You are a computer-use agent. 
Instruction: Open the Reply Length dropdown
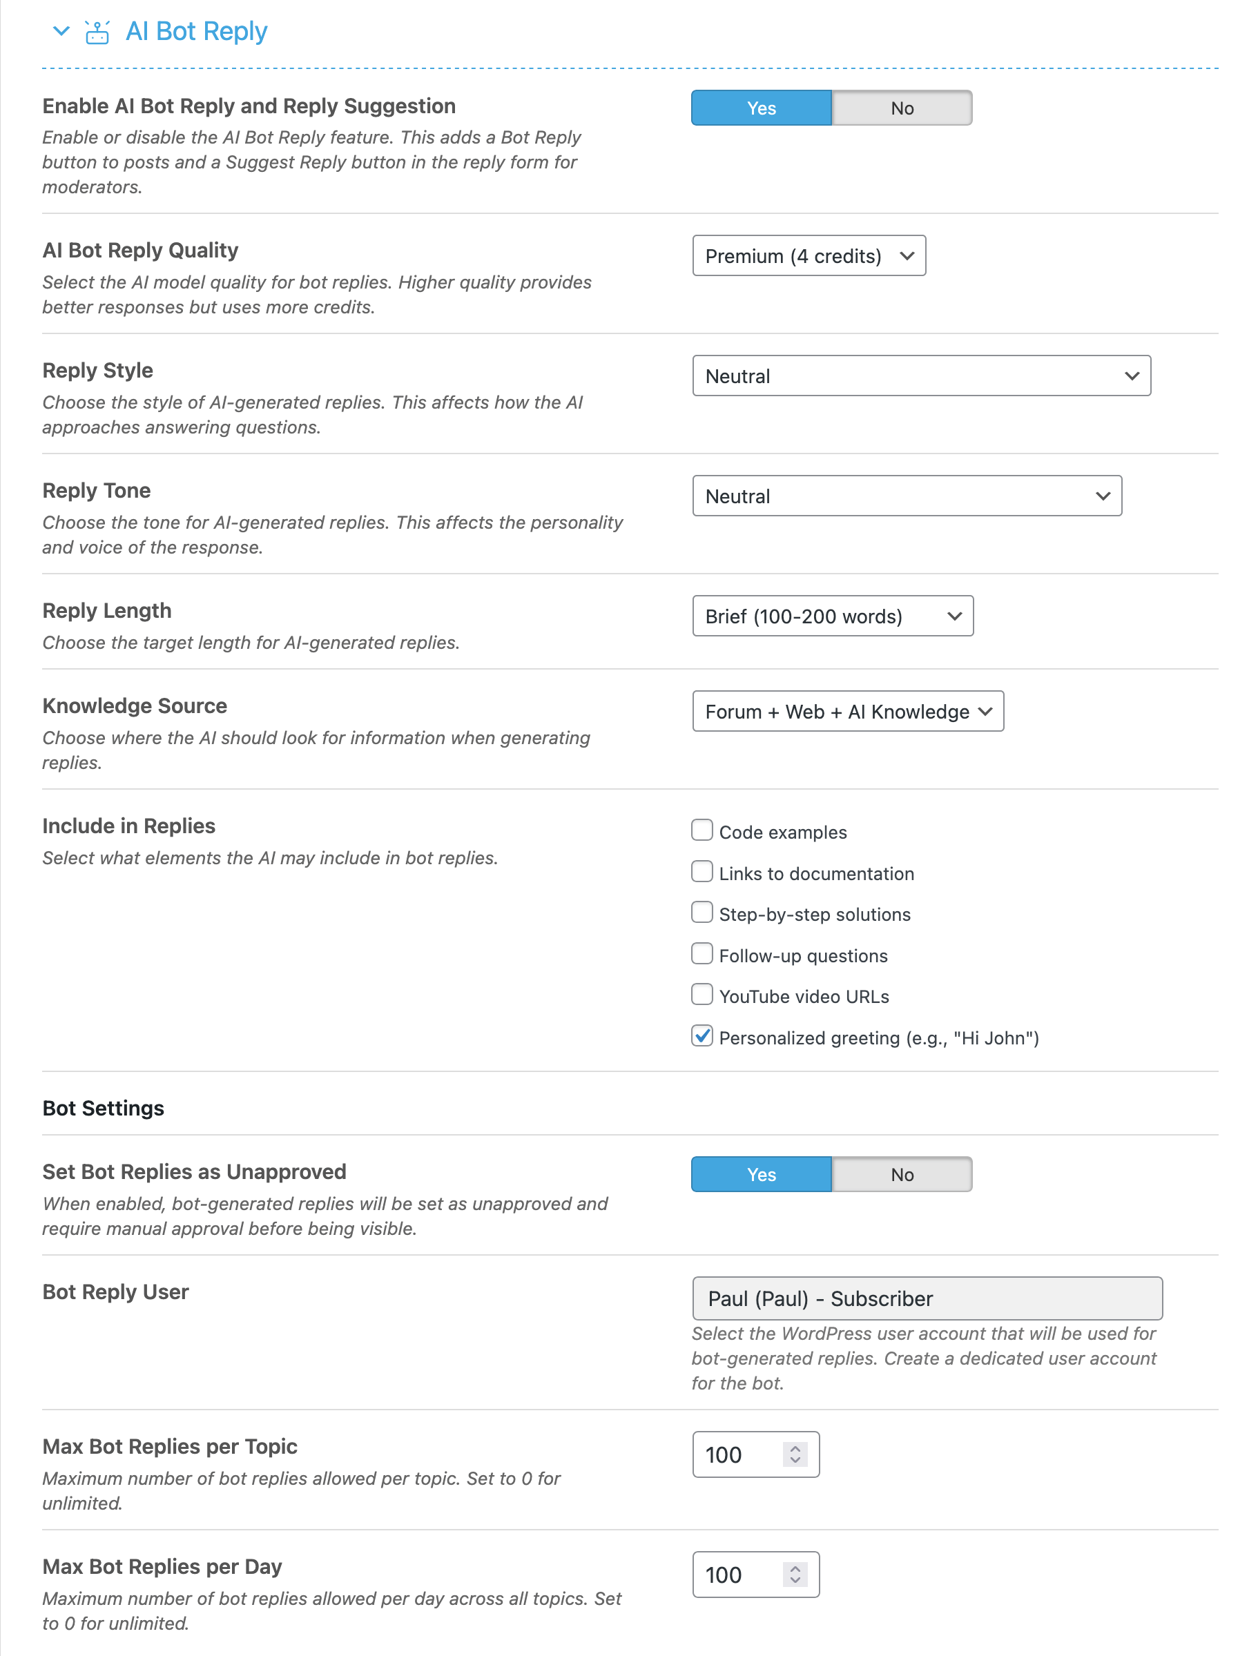[833, 616]
